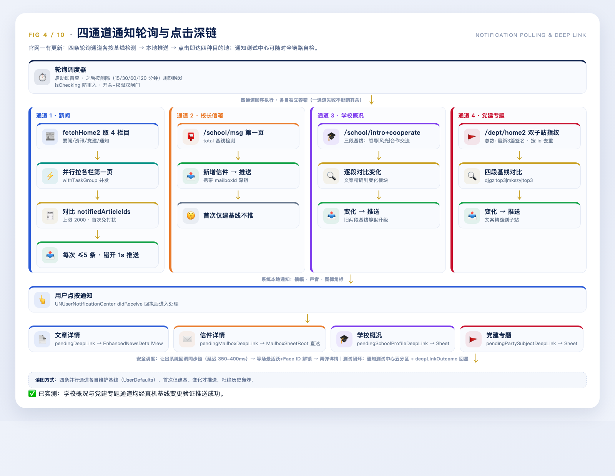
Task: Click the page icon in 文章详情 card
Action: (x=42, y=339)
